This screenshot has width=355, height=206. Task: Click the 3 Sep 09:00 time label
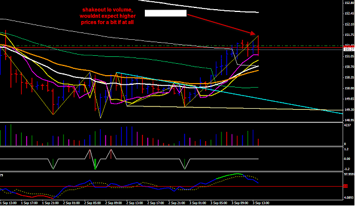pos(240,203)
